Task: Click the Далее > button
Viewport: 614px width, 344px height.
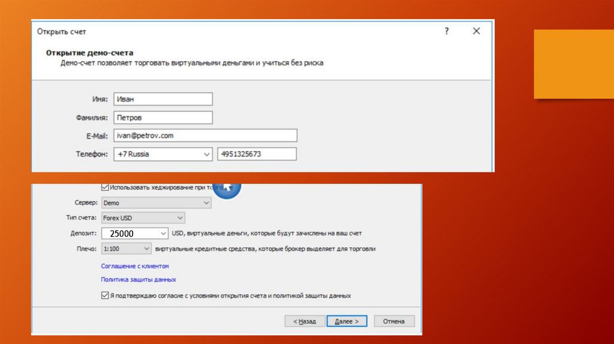Action: point(347,321)
